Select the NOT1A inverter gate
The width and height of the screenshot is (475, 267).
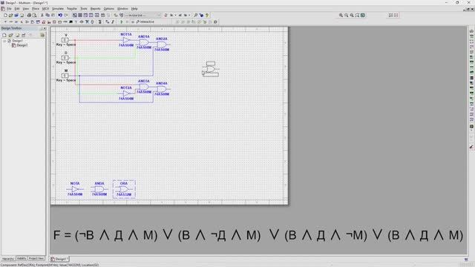pos(126,40)
